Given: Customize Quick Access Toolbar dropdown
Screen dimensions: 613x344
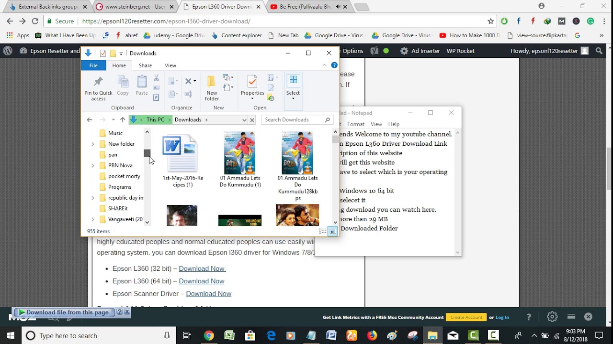Looking at the screenshot, I should point(121,53).
